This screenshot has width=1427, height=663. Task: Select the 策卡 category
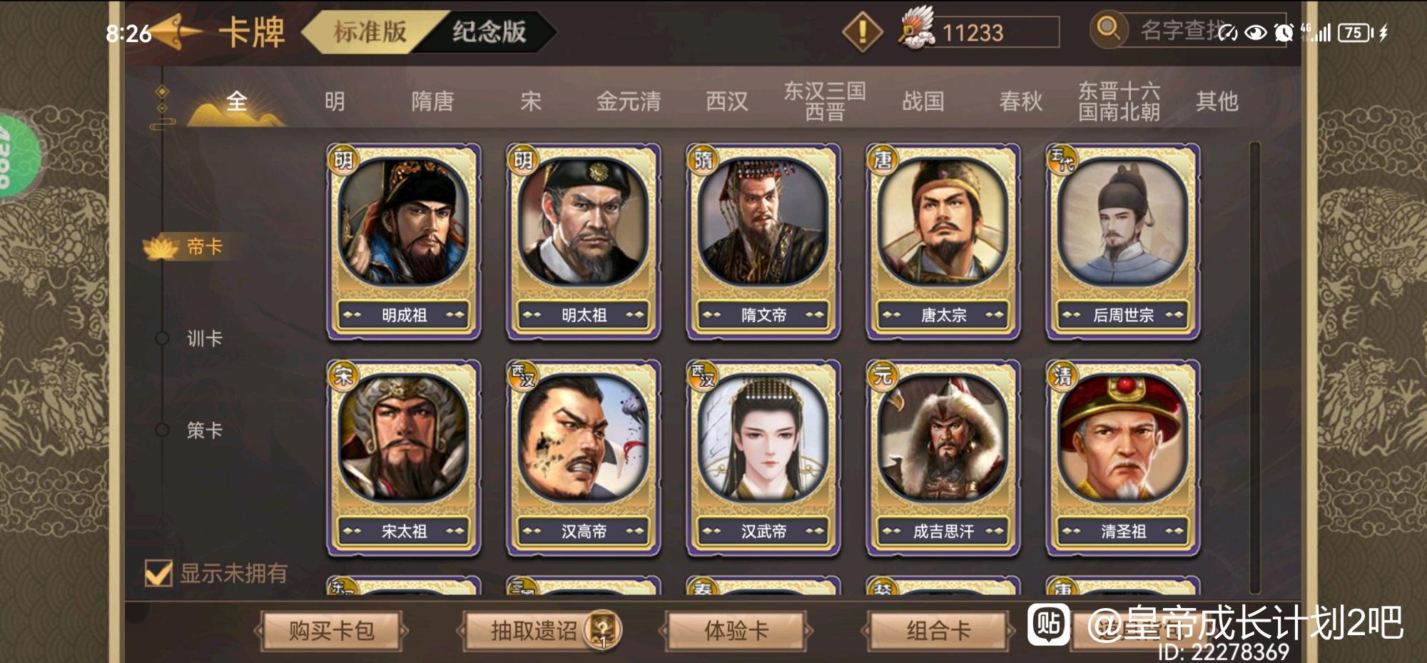[x=205, y=430]
